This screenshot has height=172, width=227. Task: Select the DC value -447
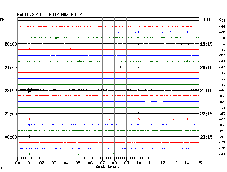[222, 90]
